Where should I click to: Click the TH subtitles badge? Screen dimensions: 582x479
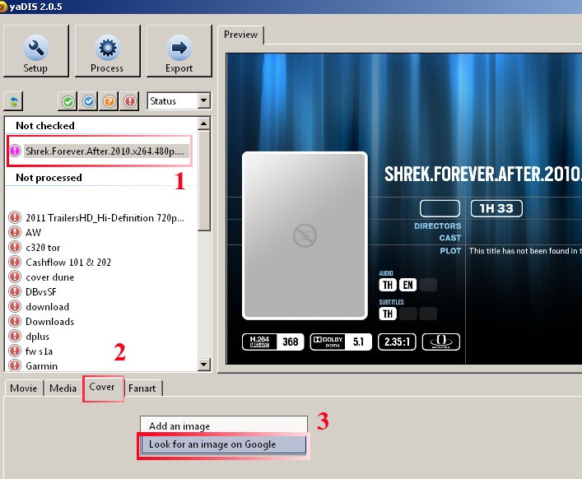pyautogui.click(x=388, y=314)
